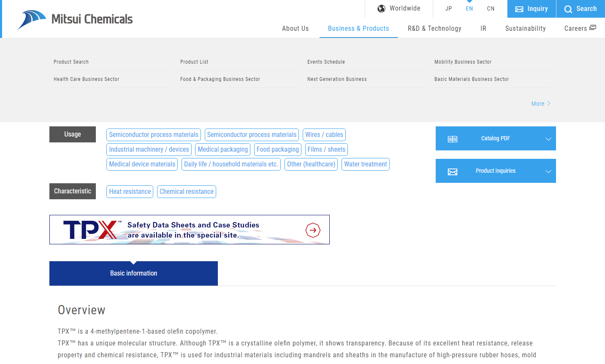Open the More link in menu
This screenshot has height=364, width=605.
(x=540, y=104)
